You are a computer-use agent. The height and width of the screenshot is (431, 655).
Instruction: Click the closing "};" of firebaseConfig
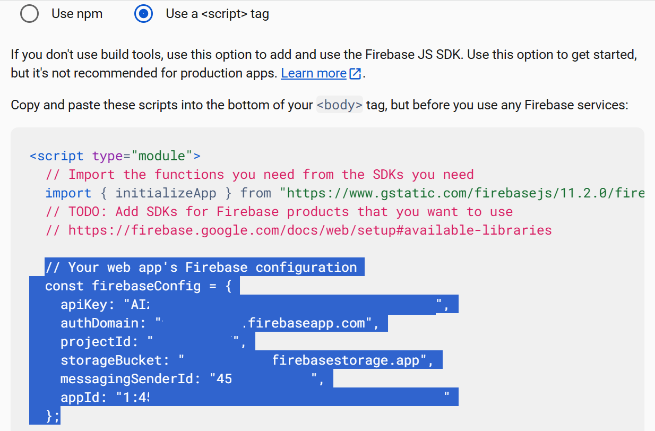[x=53, y=416]
